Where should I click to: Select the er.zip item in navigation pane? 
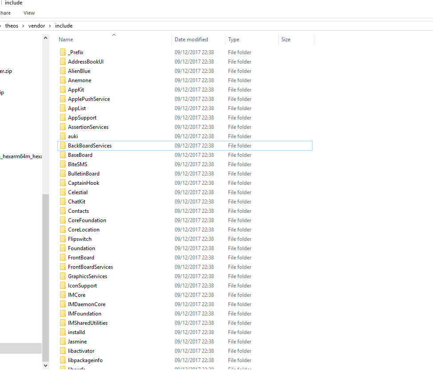coord(6,71)
